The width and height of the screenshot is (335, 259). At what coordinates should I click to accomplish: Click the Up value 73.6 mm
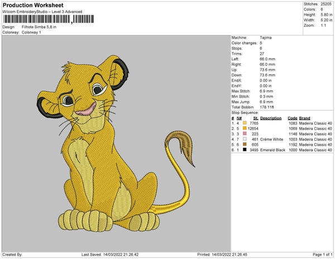pos(267,70)
